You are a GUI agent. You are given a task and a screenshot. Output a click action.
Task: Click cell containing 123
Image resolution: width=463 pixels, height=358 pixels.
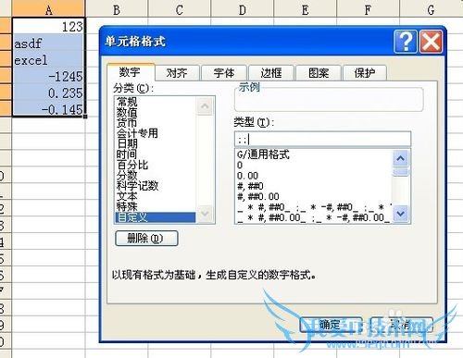pyautogui.click(x=48, y=27)
